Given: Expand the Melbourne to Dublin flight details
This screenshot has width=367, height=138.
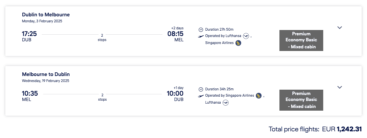Looking at the screenshot, I should (x=340, y=87).
